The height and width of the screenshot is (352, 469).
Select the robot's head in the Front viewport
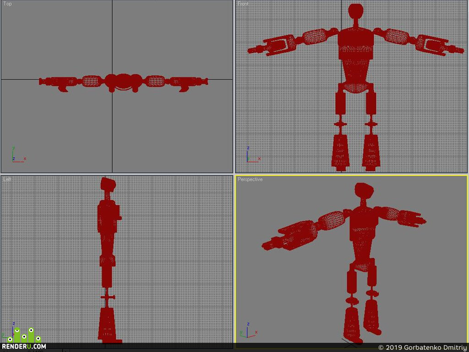tap(356, 11)
